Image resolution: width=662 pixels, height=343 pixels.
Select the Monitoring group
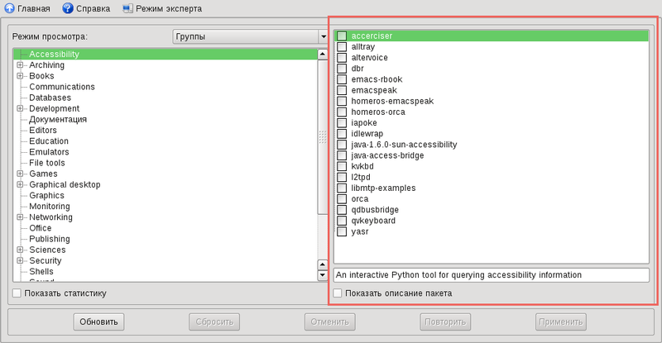[50, 207]
